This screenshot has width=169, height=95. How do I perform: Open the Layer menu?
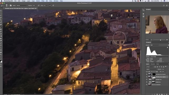(29, 1)
